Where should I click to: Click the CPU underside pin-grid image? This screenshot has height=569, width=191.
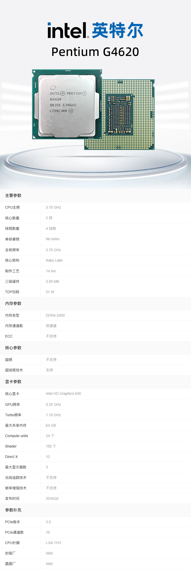(128, 115)
